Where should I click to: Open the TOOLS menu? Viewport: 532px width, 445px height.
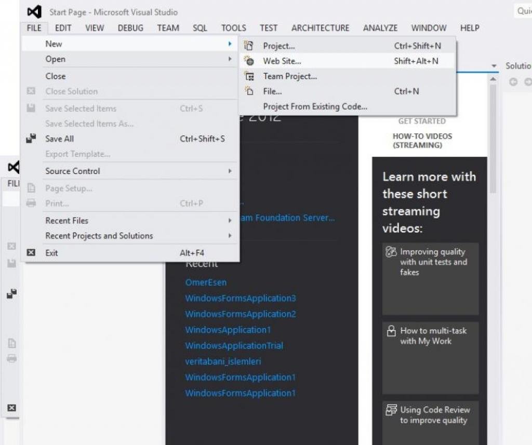point(234,28)
